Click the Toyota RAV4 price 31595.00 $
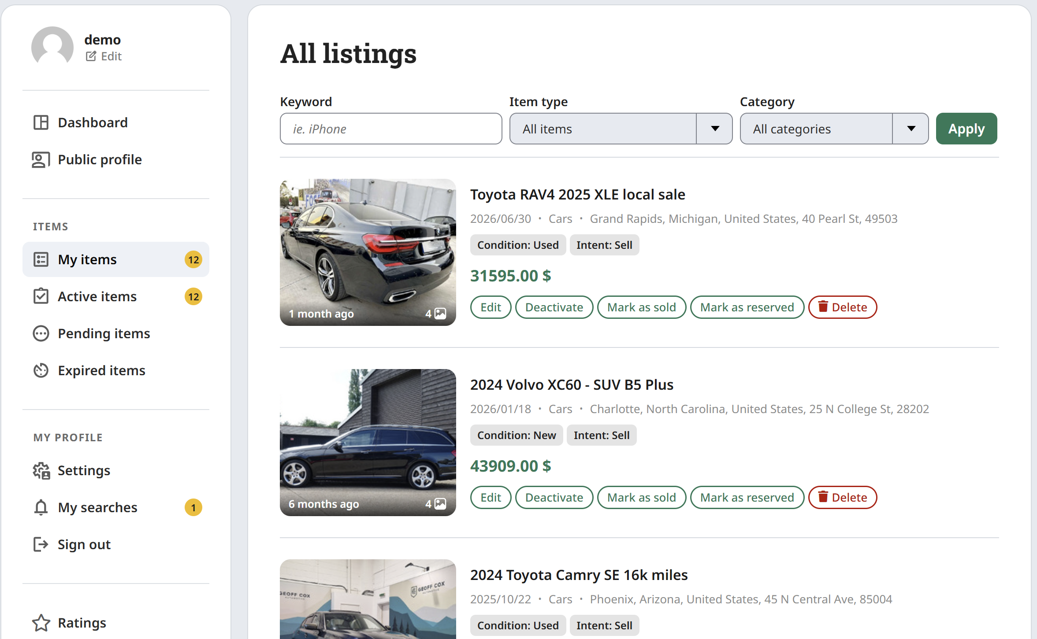This screenshot has height=639, width=1037. click(510, 276)
